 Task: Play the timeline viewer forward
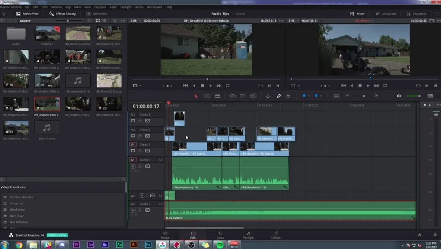tap(368, 85)
